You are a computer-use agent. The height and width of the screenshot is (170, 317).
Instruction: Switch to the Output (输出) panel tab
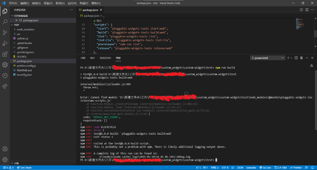(x=93, y=58)
